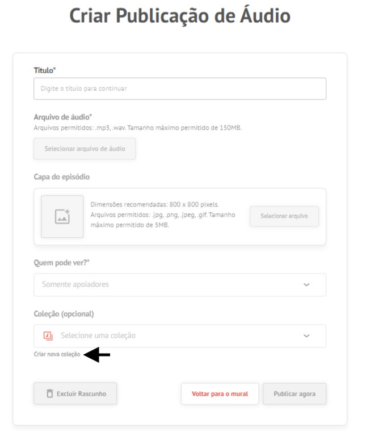Click the Criar nova coleção link
Viewport: 366px width, 431px height.
57,354
